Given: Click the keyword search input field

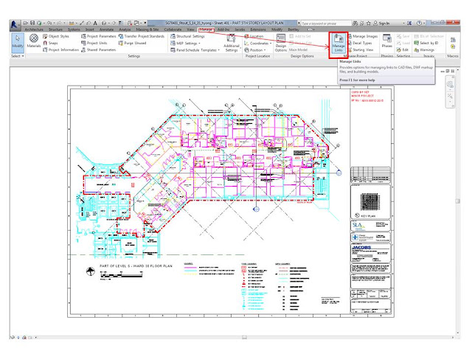Looking at the screenshot, I should [326, 23].
